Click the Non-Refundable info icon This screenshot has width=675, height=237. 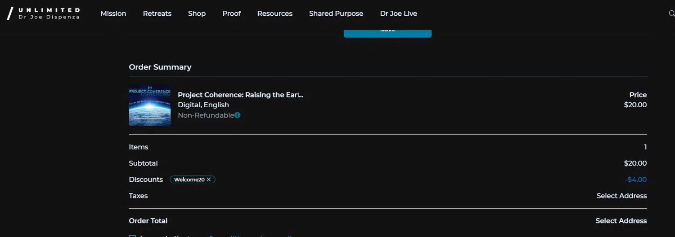[x=237, y=115]
